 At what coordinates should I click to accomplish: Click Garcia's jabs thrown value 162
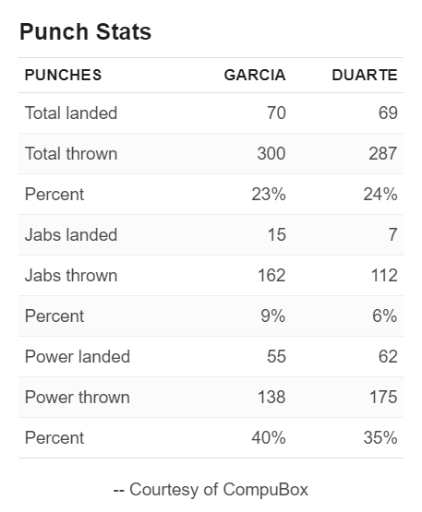pyautogui.click(x=271, y=275)
